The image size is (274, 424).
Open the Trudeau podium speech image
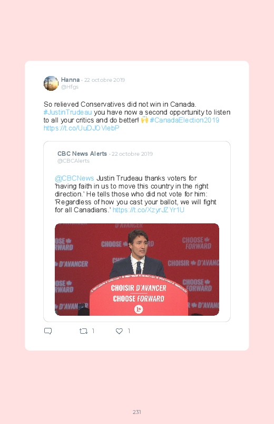click(x=137, y=269)
